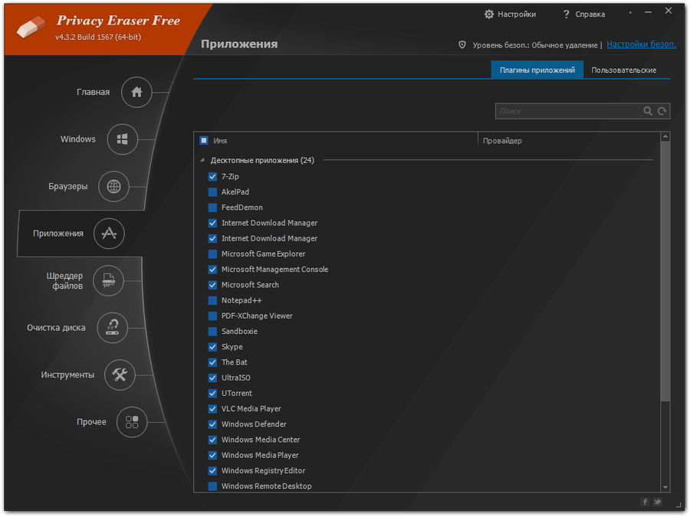Click the Справка text button

pos(590,15)
